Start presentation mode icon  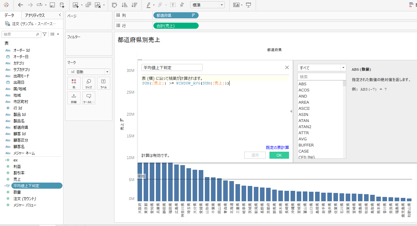pyautogui.click(x=248, y=5)
